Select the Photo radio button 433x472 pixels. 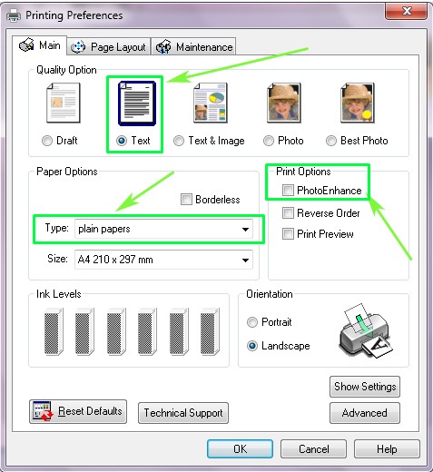click(x=269, y=141)
